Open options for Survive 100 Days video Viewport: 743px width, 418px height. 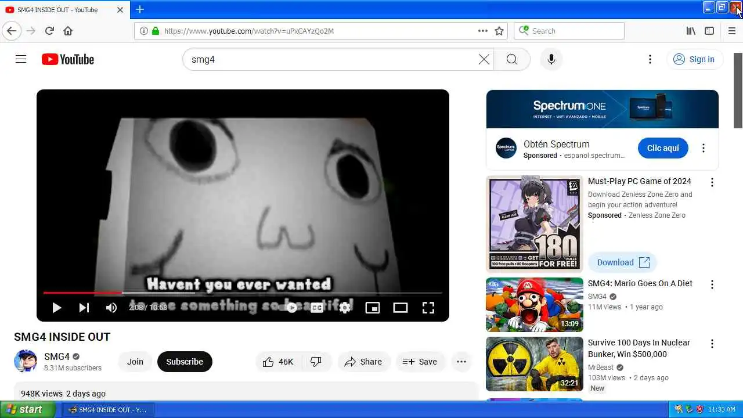pos(712,344)
